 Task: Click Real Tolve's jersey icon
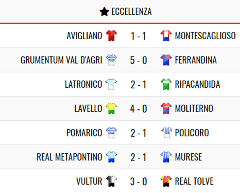point(166,181)
